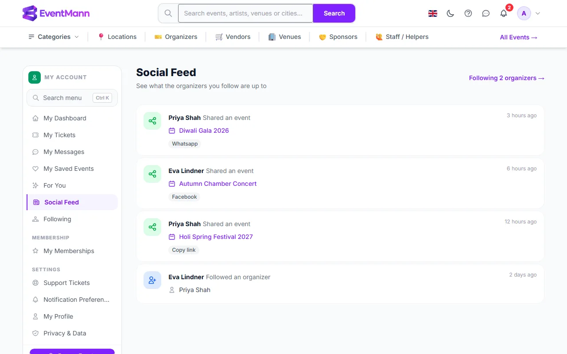Focus the sidebar Search menu field
Screen dimensions: 567x354
click(x=72, y=98)
